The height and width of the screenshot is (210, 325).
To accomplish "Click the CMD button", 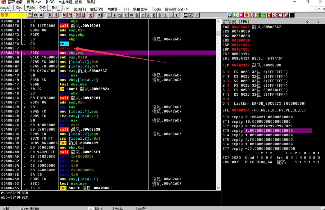I will [x=43, y=7].
